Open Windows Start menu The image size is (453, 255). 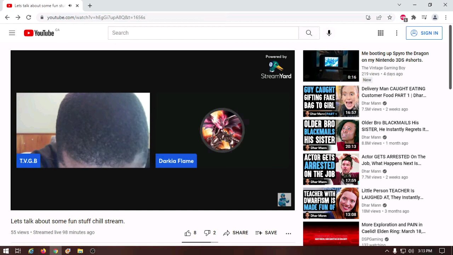click(6, 251)
